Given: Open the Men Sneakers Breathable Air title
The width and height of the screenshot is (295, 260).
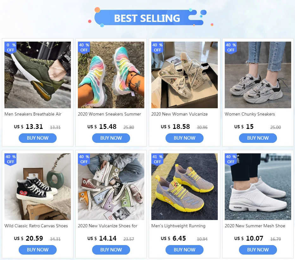Looking at the screenshot, I should (33, 114).
